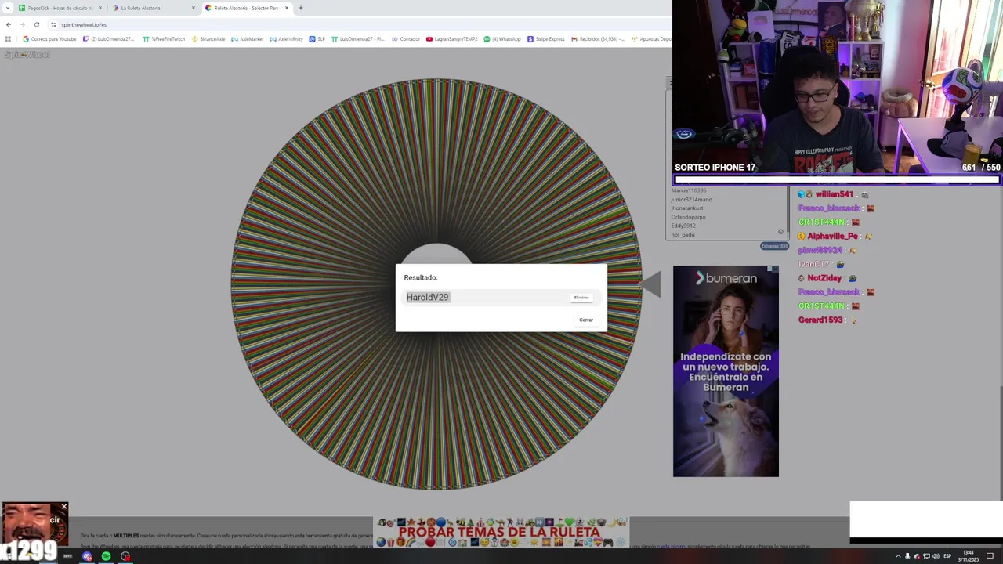
Task: Open the red circular taskbar app icon
Action: click(x=125, y=556)
